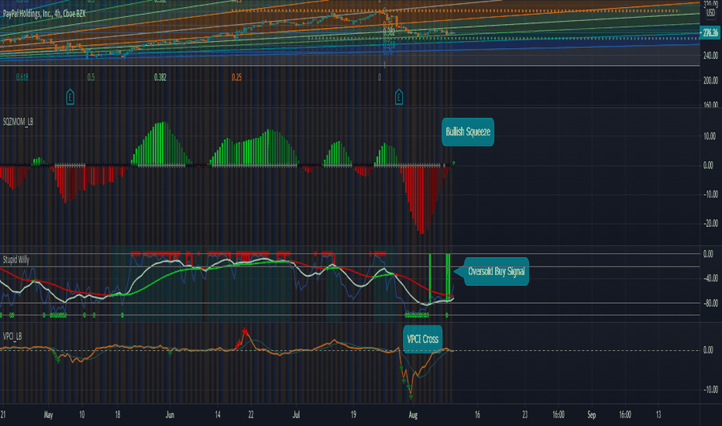The width and height of the screenshot is (722, 426).
Task: Click the 0.5 Fibonacci level label
Action: click(91, 77)
